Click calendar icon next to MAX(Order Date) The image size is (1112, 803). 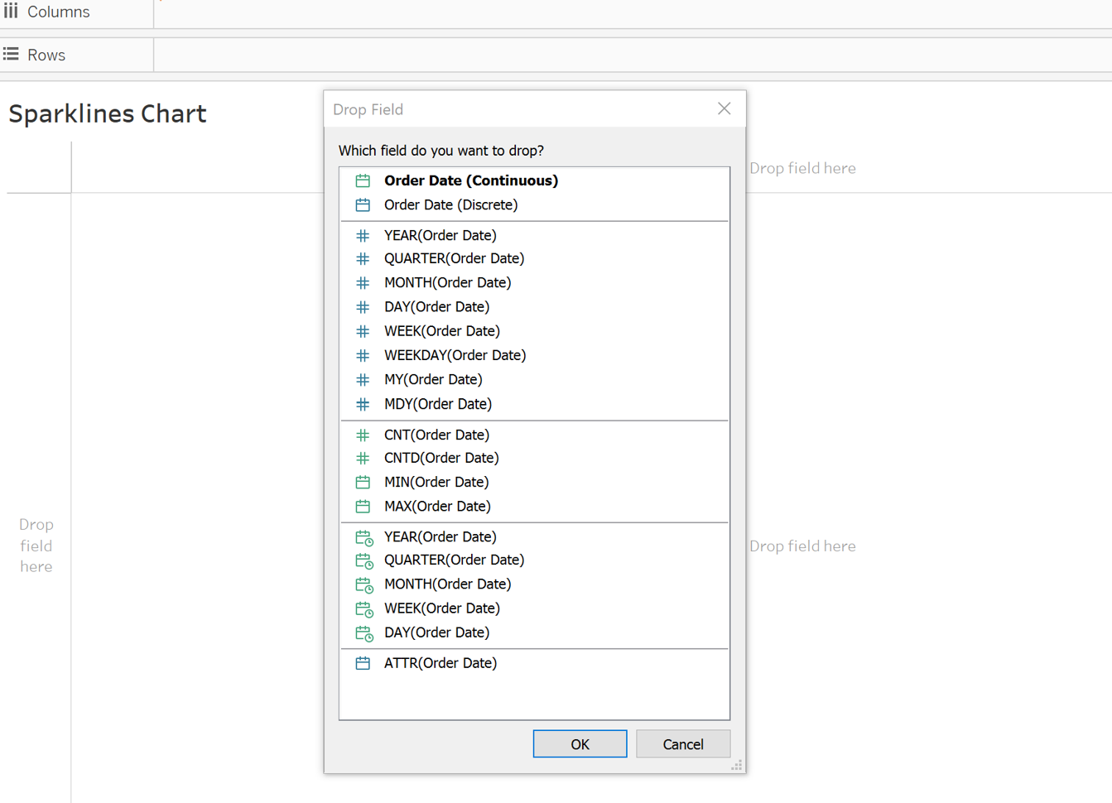[363, 506]
